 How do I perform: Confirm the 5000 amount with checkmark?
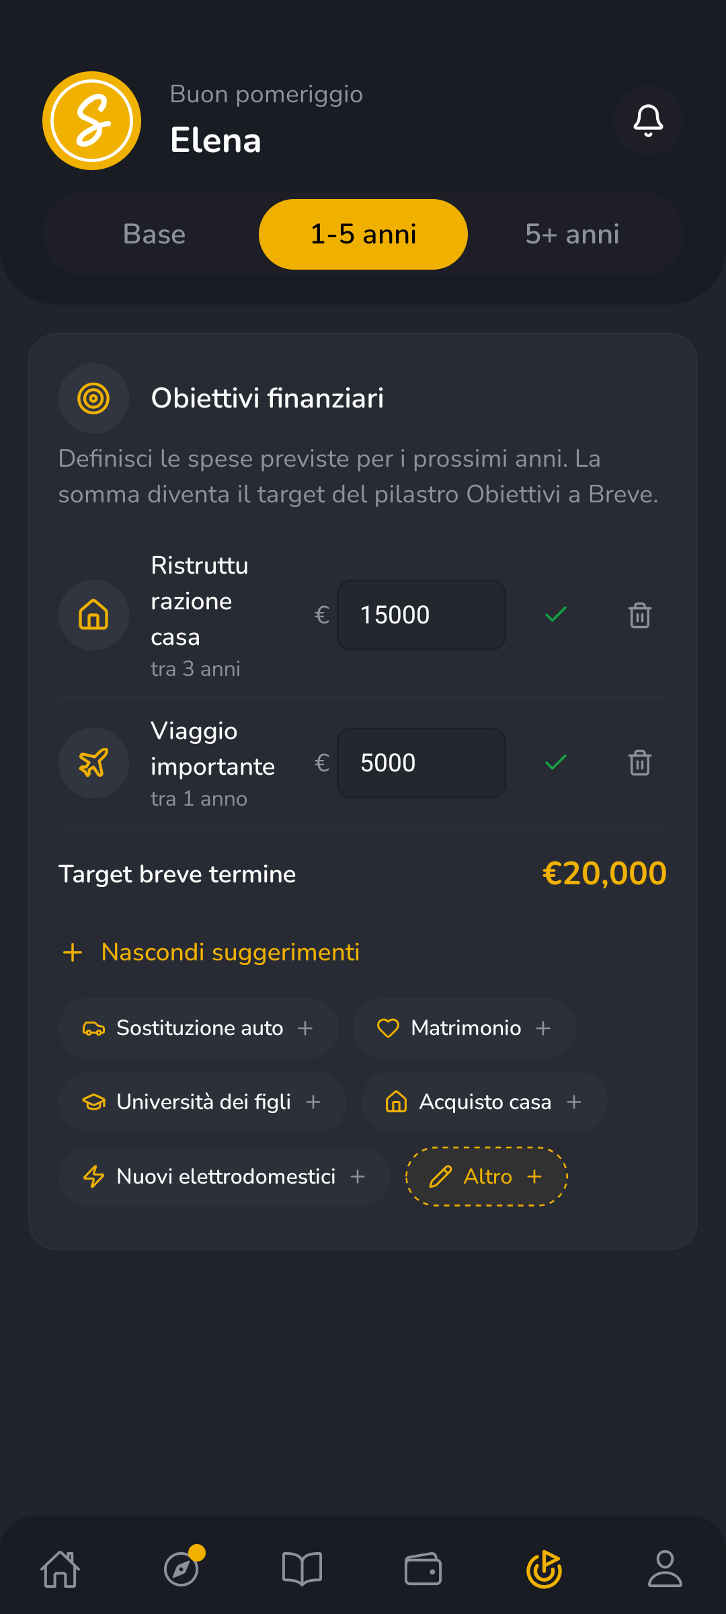coord(556,763)
